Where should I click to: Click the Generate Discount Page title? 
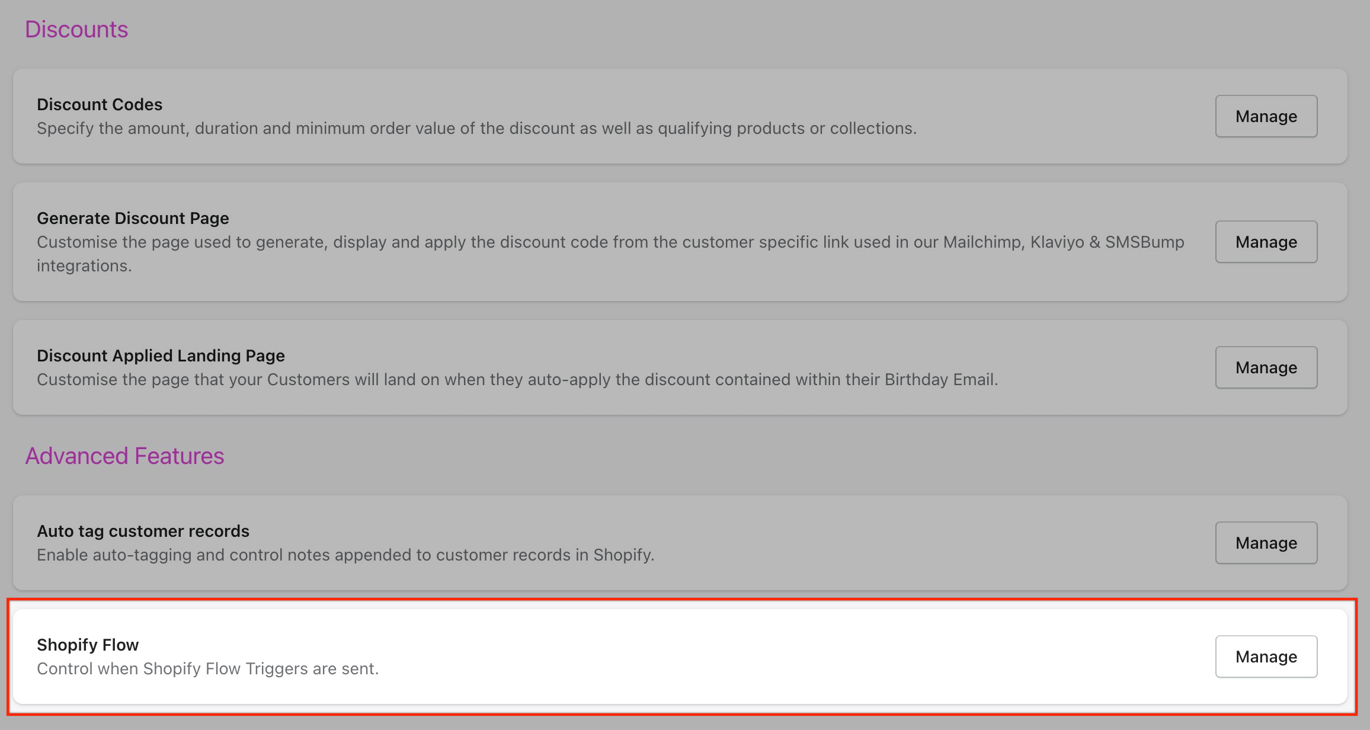tap(133, 218)
